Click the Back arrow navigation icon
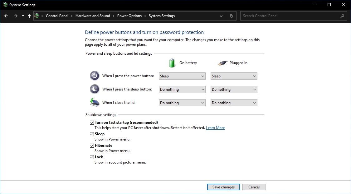The width and height of the screenshot is (351, 194). (6, 16)
